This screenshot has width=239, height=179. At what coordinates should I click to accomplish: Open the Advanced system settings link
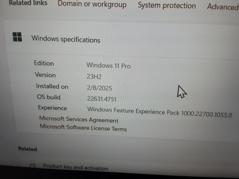pos(223,7)
